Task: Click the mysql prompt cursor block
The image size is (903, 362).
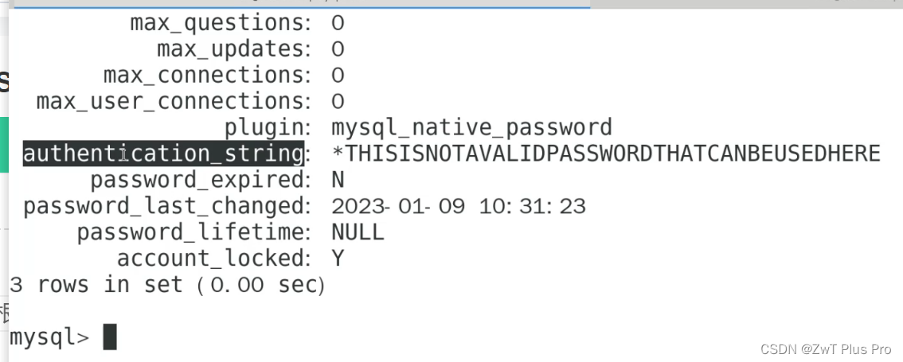Action: click(110, 337)
